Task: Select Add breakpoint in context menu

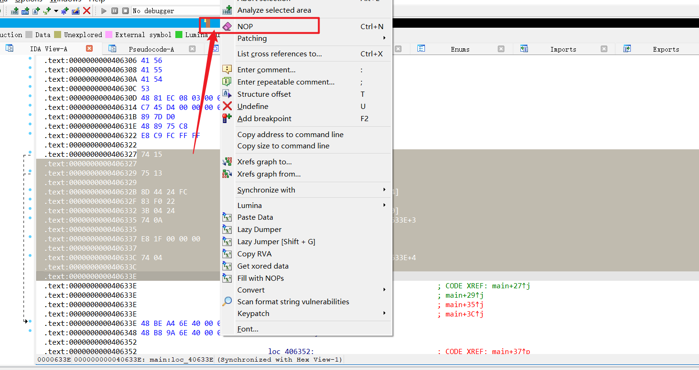Action: point(306,118)
